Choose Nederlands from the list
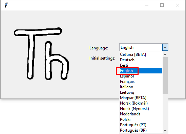186x134 pixels. pos(141,114)
